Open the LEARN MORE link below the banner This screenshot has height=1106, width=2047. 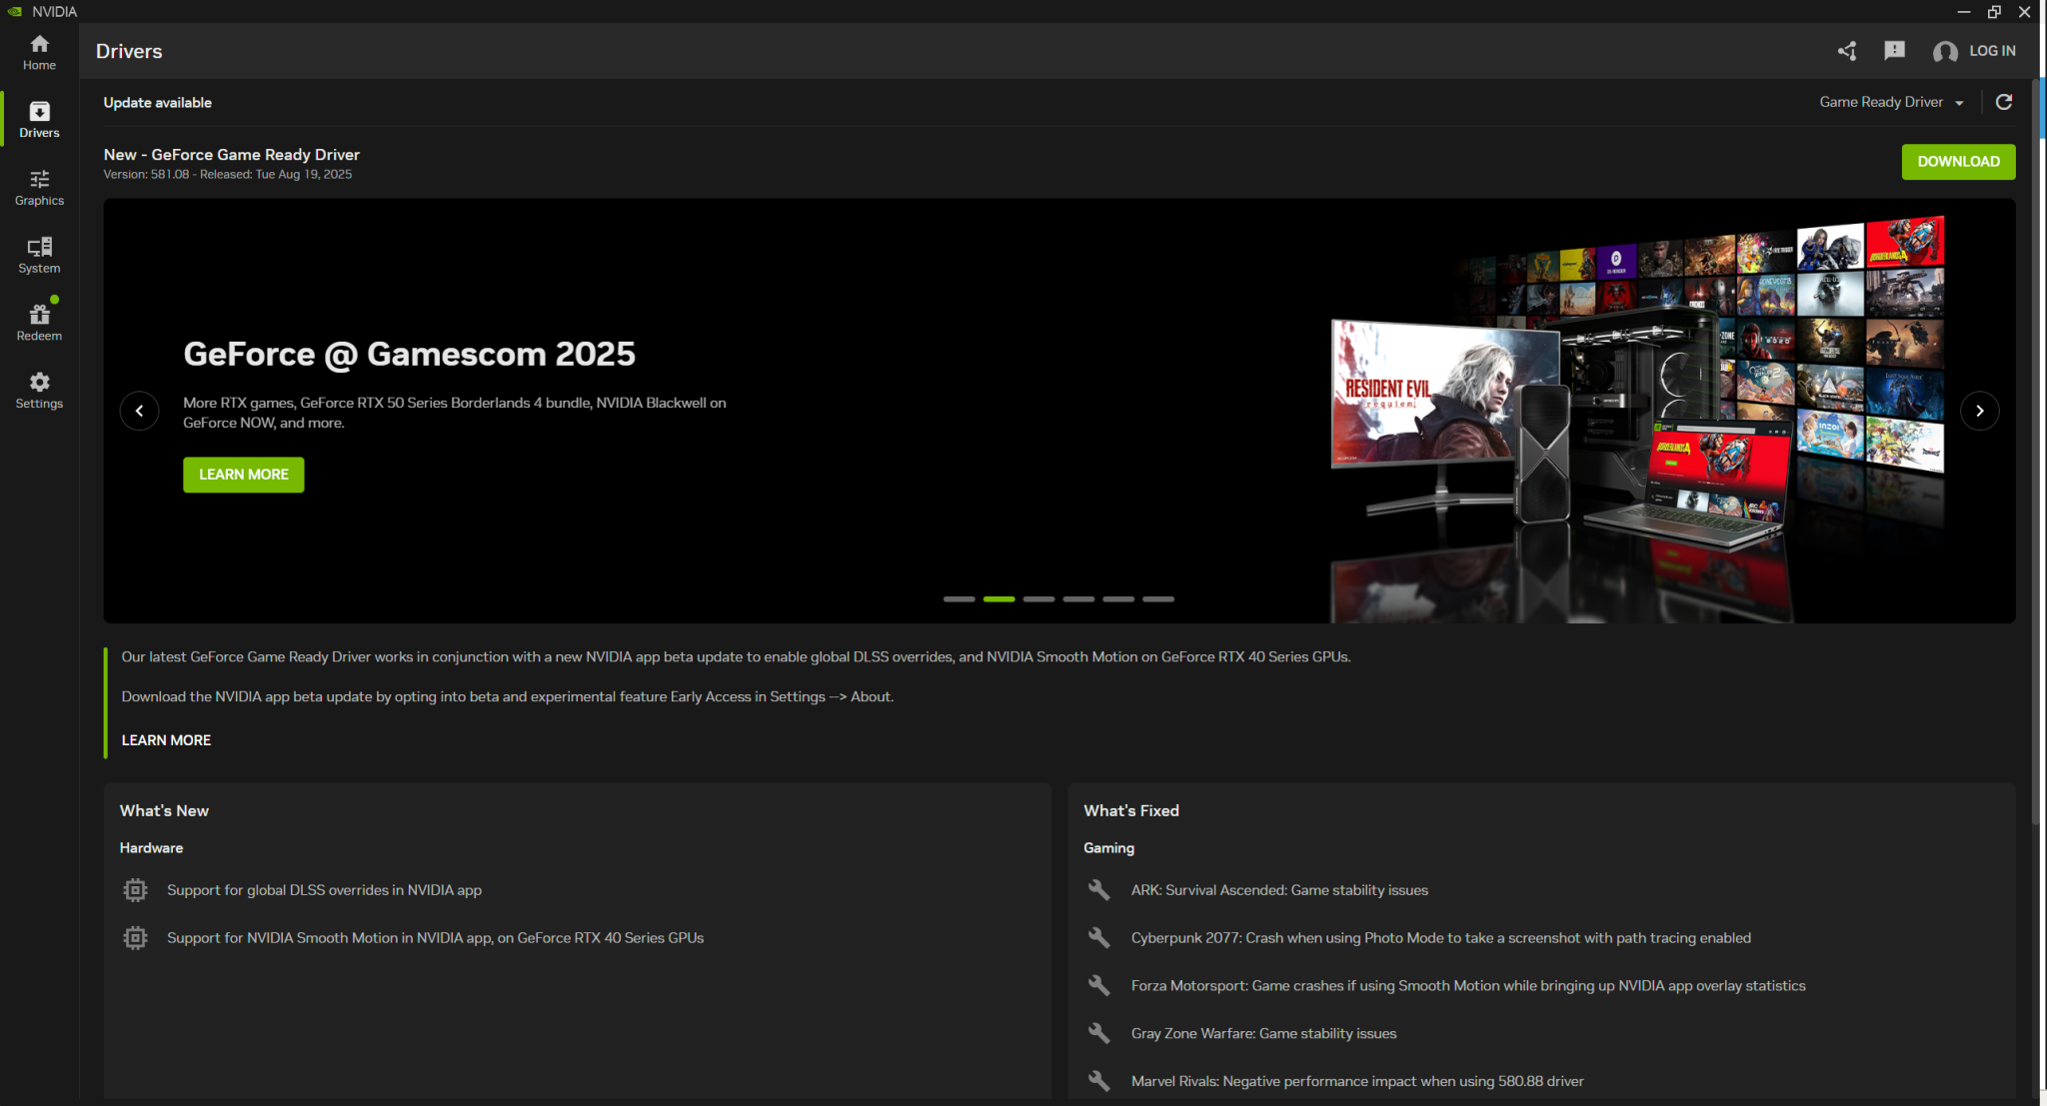(166, 739)
